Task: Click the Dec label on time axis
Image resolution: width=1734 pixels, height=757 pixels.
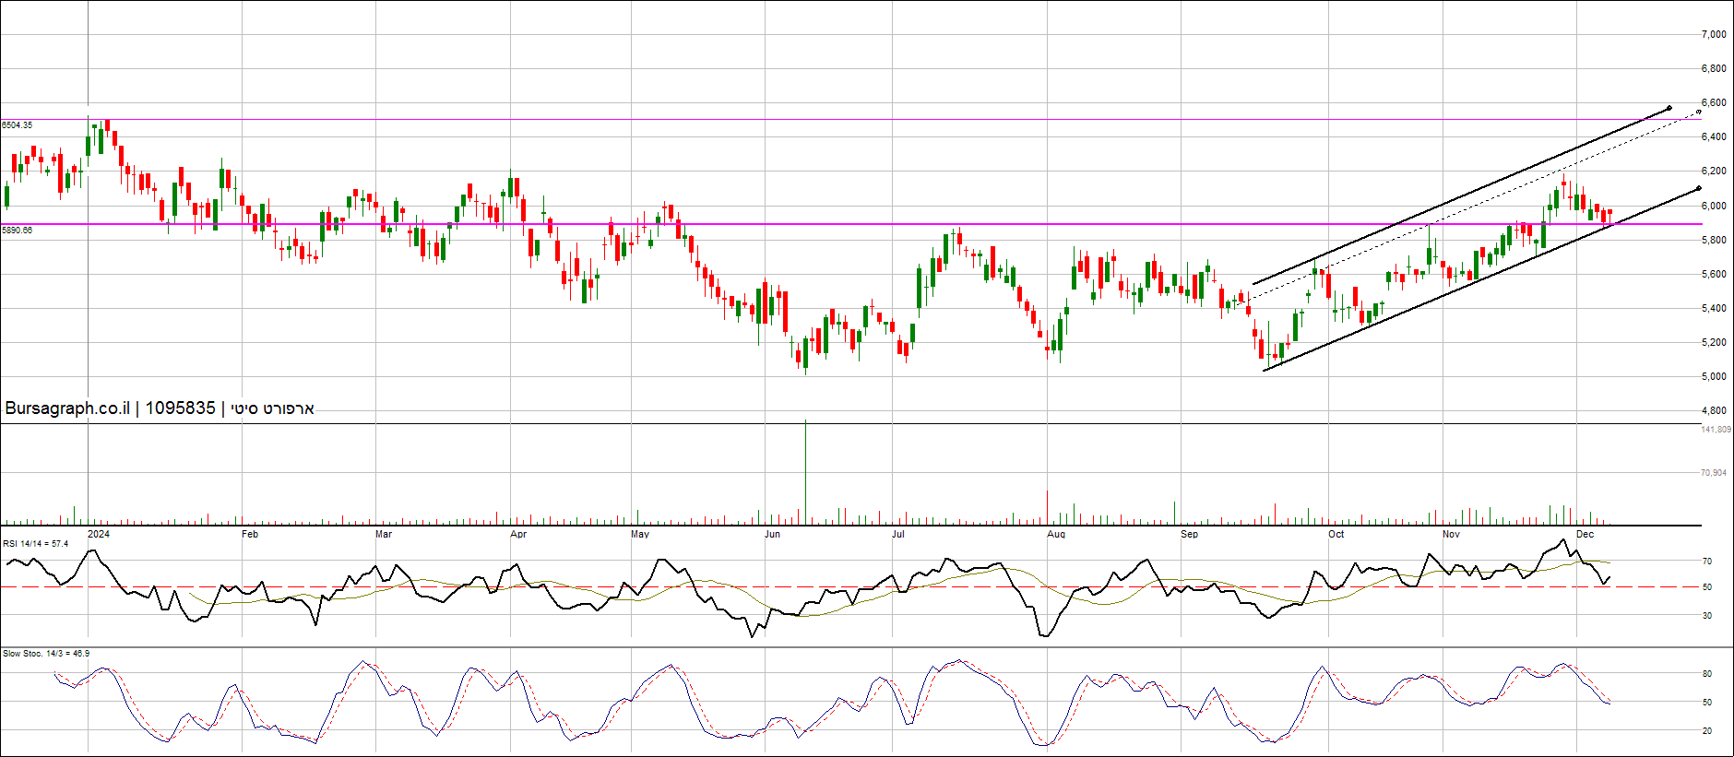Action: coord(1585,534)
